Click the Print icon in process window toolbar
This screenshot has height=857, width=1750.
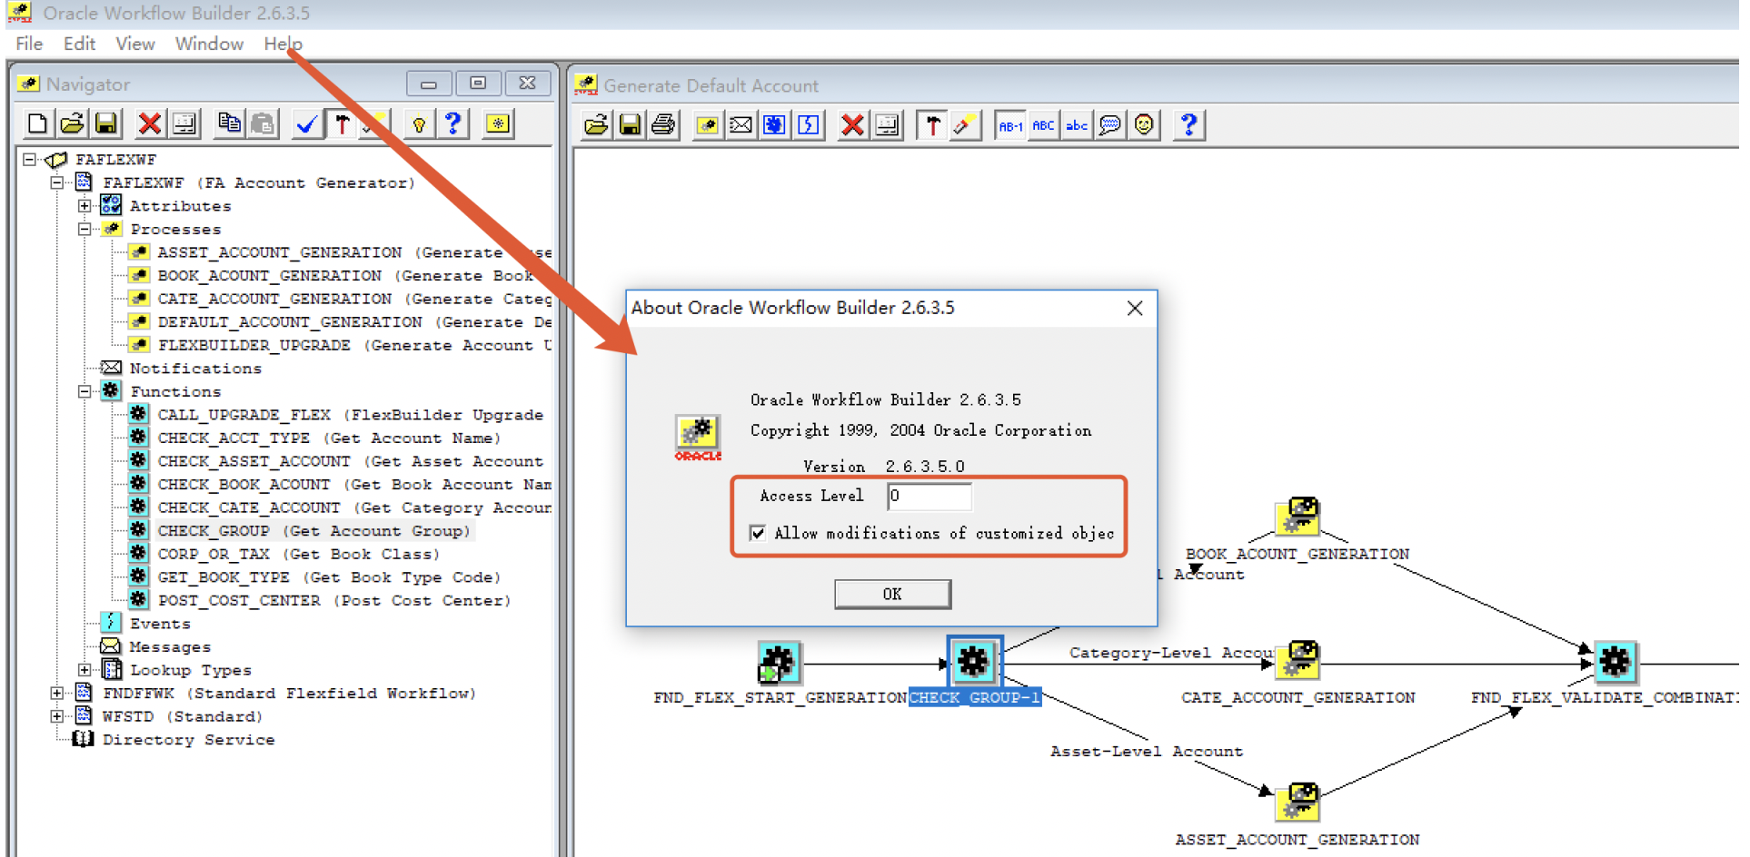[x=664, y=125]
